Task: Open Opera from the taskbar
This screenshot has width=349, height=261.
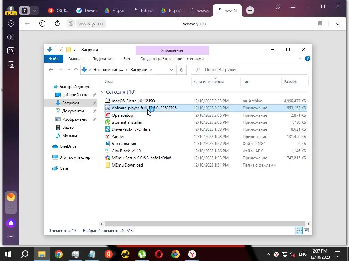Action: pos(159,254)
